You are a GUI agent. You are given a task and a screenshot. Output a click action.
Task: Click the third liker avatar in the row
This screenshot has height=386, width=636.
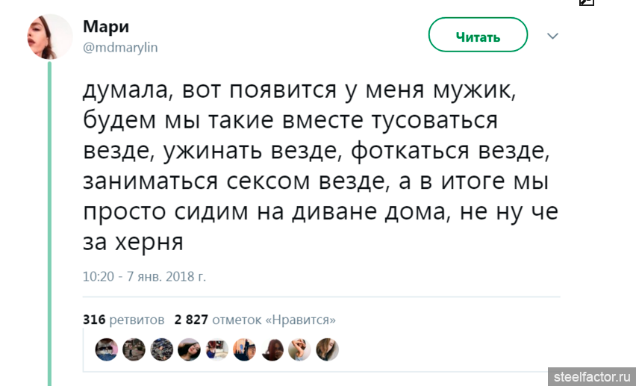click(162, 349)
